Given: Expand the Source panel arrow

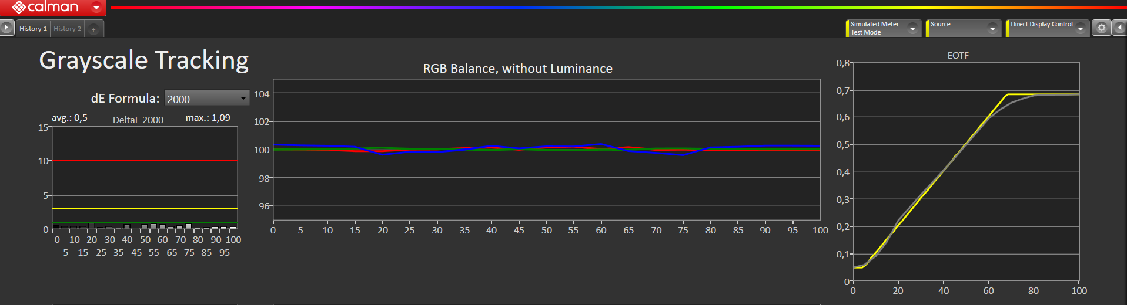Looking at the screenshot, I should coord(992,28).
